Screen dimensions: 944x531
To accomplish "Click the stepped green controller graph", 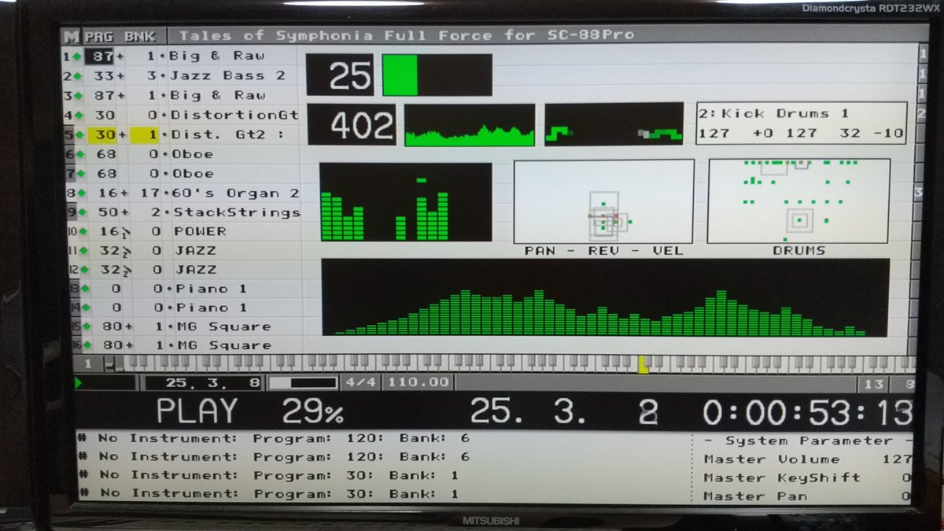I will 614,125.
